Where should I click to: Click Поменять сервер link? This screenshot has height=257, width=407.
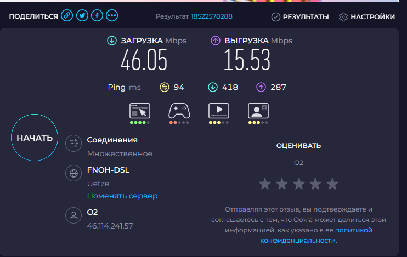coord(122,196)
